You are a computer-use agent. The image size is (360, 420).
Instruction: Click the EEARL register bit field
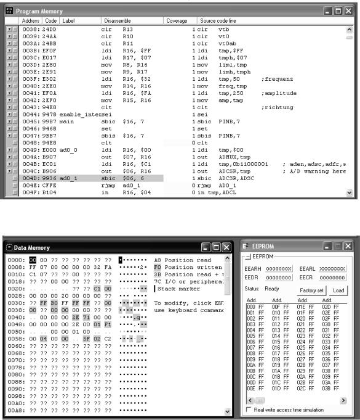[332, 269]
